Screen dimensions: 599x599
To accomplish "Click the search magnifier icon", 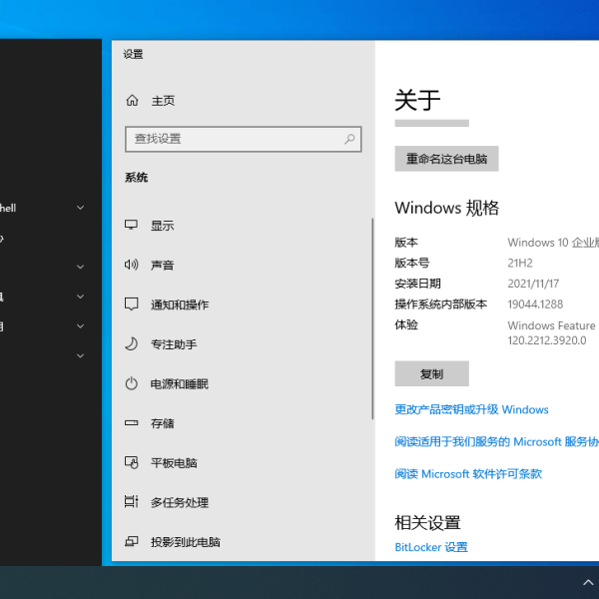I will [349, 139].
